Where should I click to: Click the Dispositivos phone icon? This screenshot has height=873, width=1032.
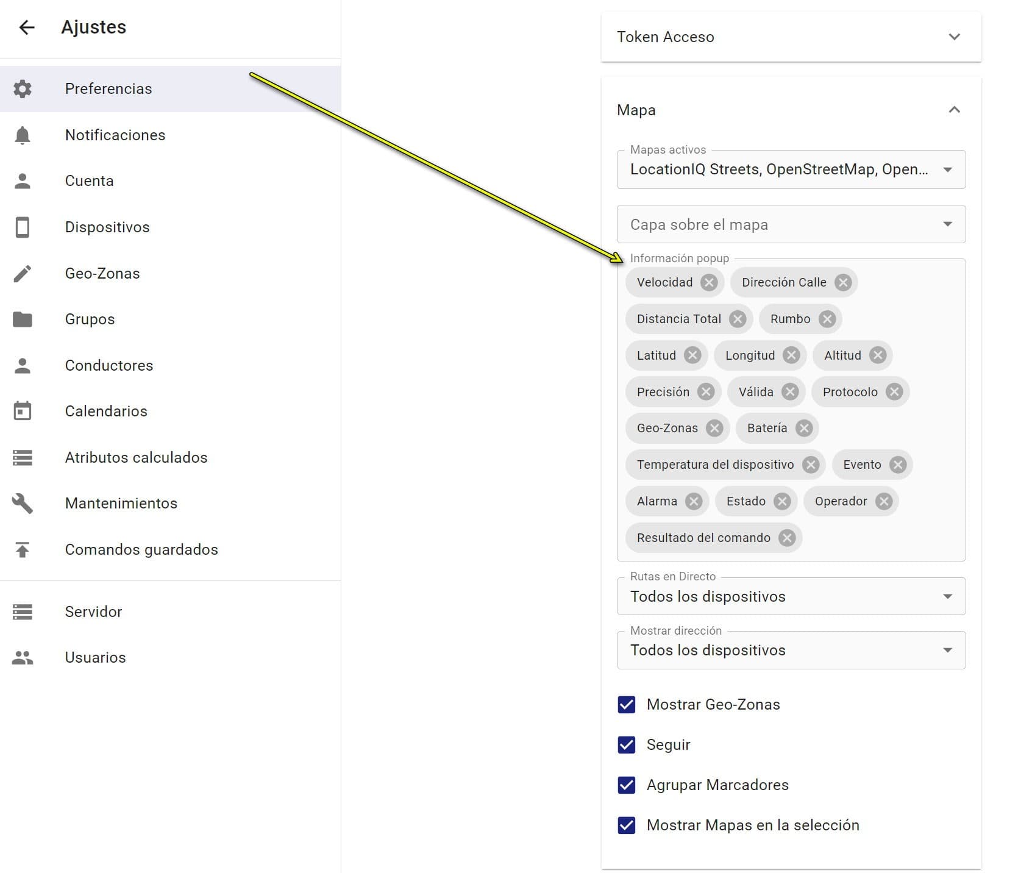click(x=23, y=227)
